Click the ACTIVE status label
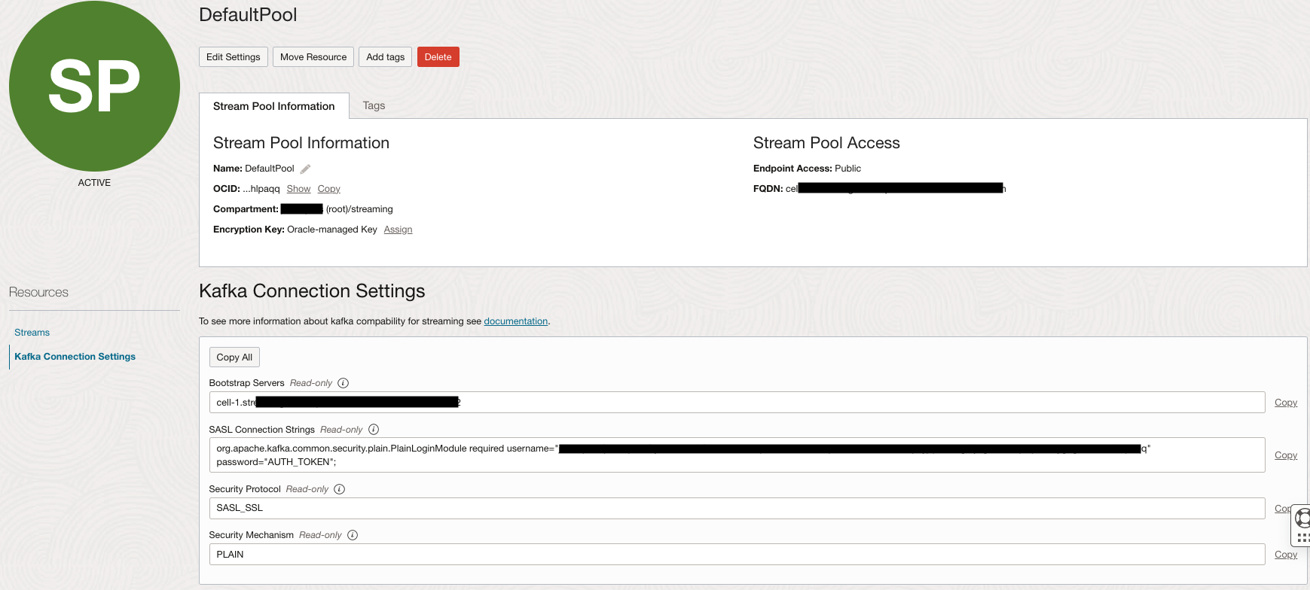Screen dimensions: 1310x590 click(94, 183)
